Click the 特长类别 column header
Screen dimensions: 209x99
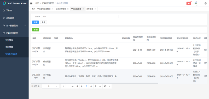tap(47, 38)
